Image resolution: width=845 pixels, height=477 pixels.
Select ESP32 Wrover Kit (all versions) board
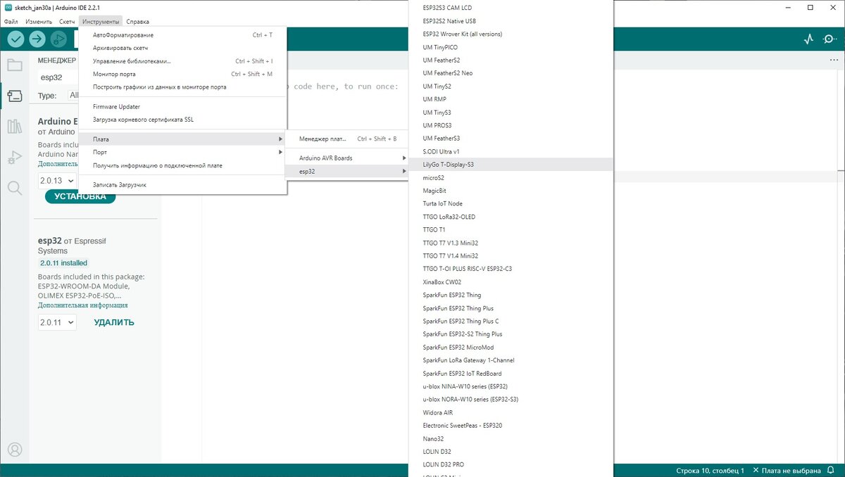tap(511, 34)
